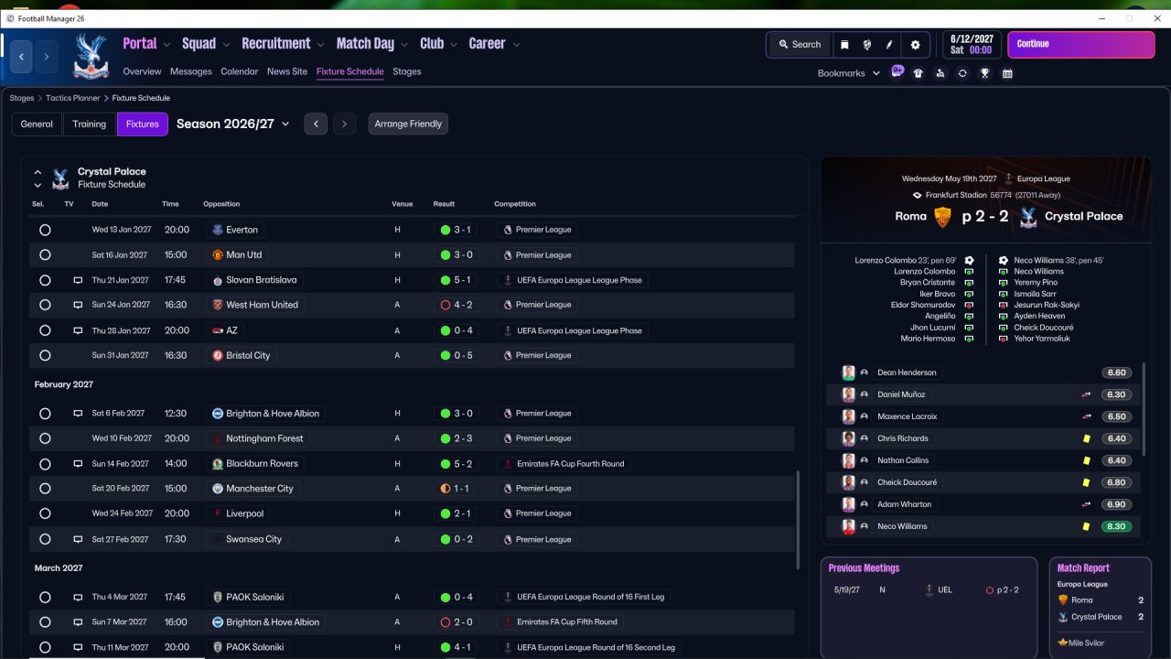Open the News Site sub-tab
The image size is (1171, 659).
coord(287,71)
